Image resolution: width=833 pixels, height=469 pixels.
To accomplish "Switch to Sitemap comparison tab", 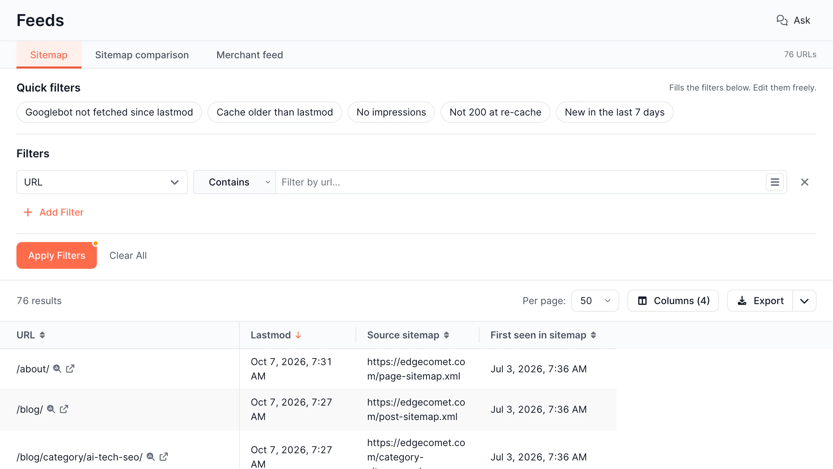I will 142,55.
